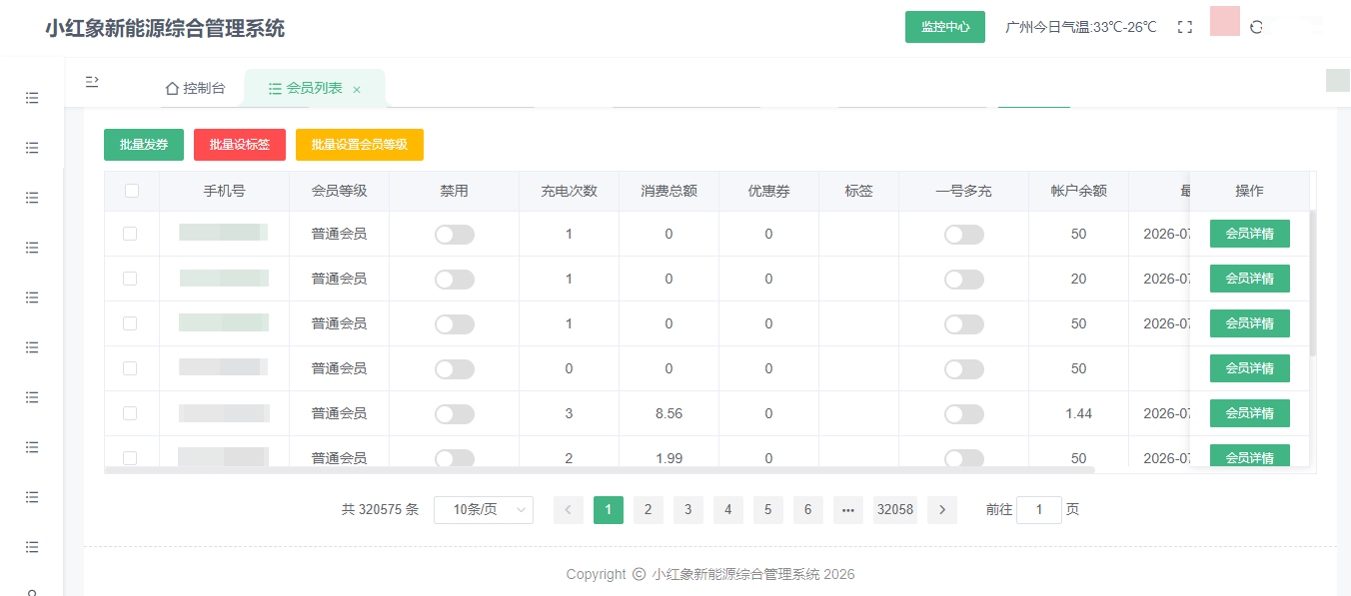This screenshot has width=1351, height=596.
Task: Click the 批量发券 button
Action: coord(144,145)
